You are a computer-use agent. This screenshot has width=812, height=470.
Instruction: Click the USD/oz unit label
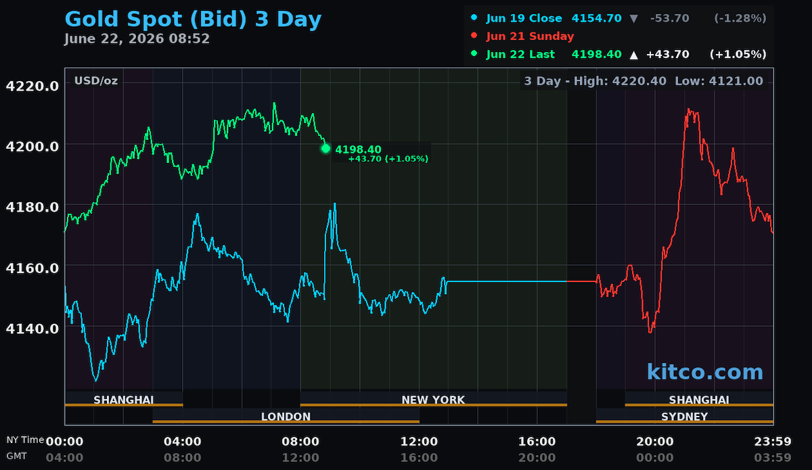pos(95,81)
